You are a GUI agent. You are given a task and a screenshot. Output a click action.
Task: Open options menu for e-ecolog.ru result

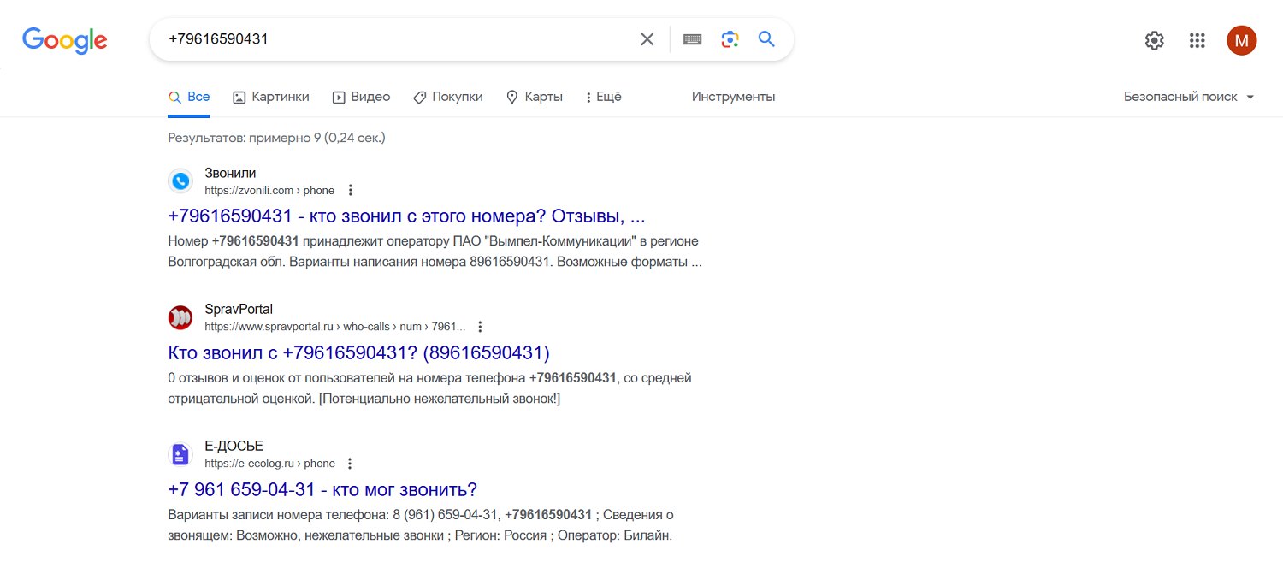coord(350,464)
